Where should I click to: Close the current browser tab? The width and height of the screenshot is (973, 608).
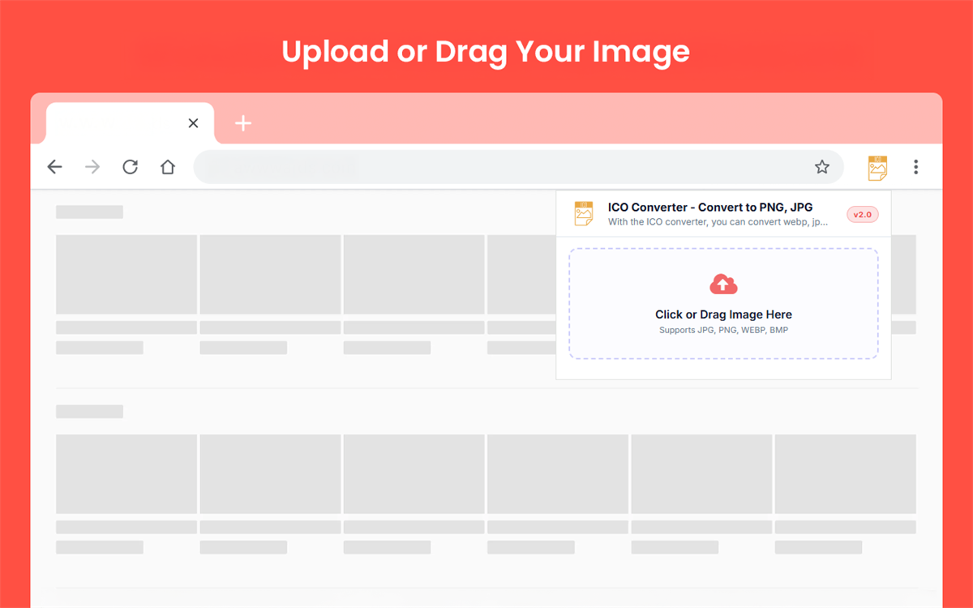coord(193,123)
